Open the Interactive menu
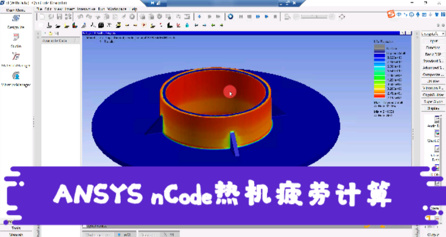The height and width of the screenshot is (237, 446). [86, 9]
